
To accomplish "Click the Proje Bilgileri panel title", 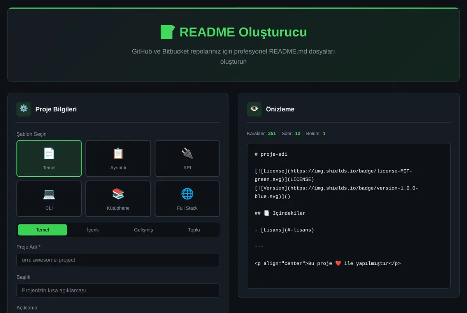I will [56, 109].
